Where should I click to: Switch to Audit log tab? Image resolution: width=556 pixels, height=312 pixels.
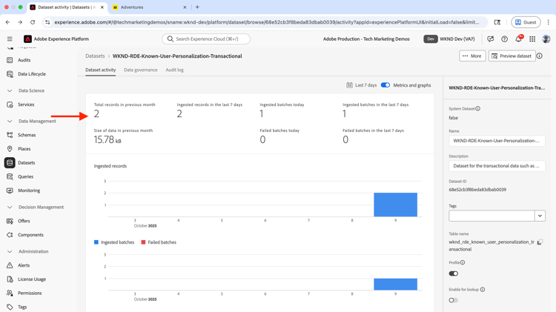[174, 70]
